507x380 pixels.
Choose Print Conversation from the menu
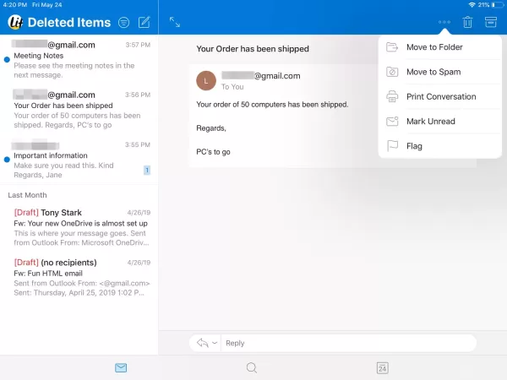440,96
